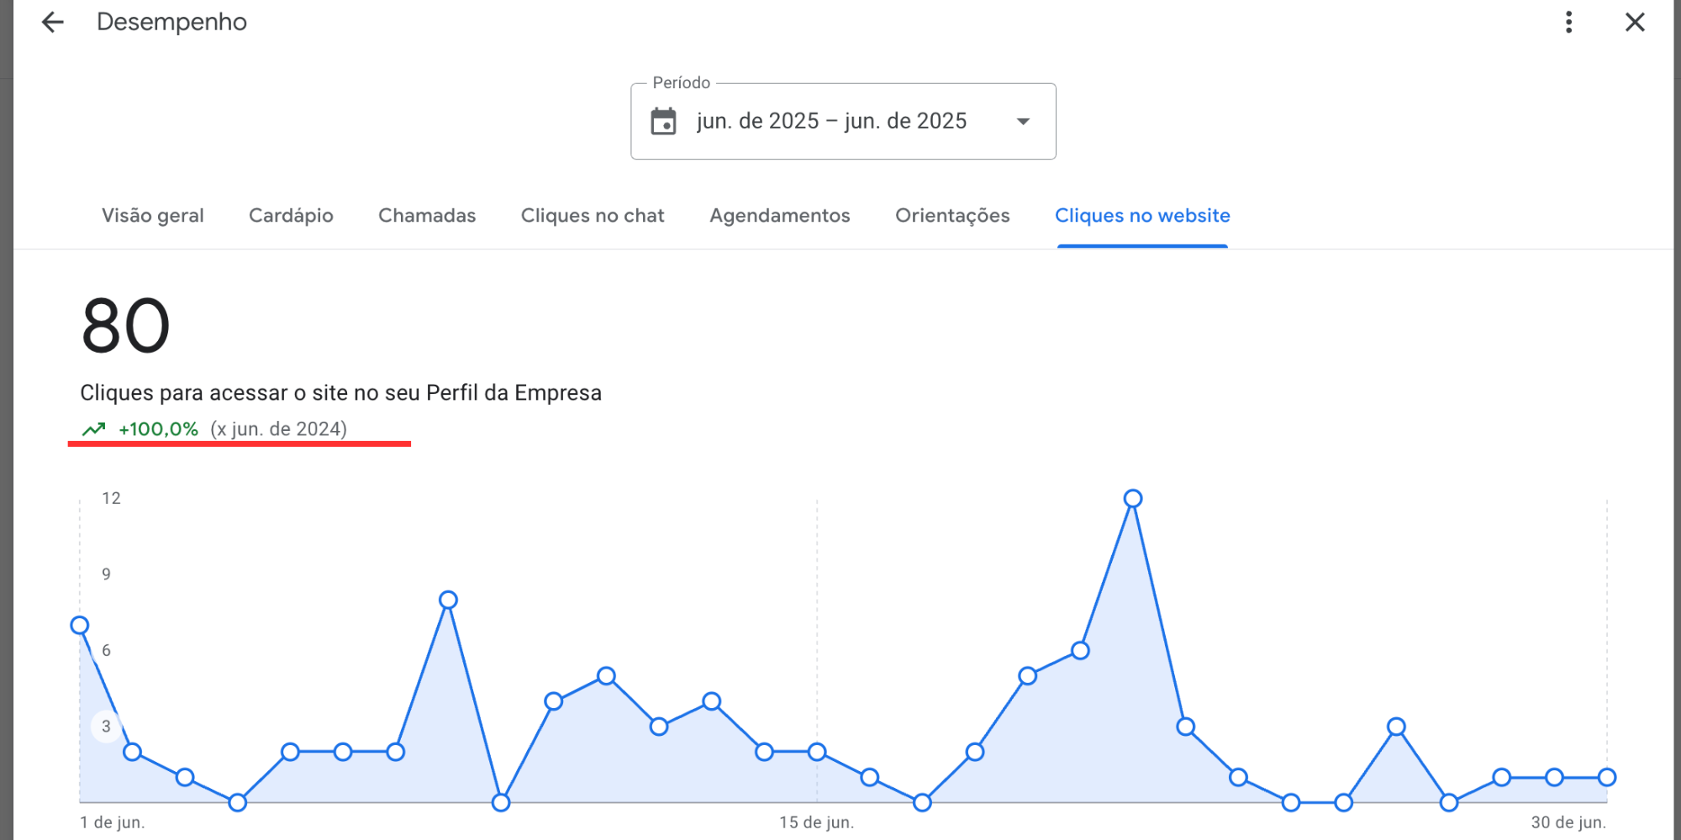Screen dimensions: 1681x840
Task: Click the green trending-up arrow icon
Action: point(93,429)
